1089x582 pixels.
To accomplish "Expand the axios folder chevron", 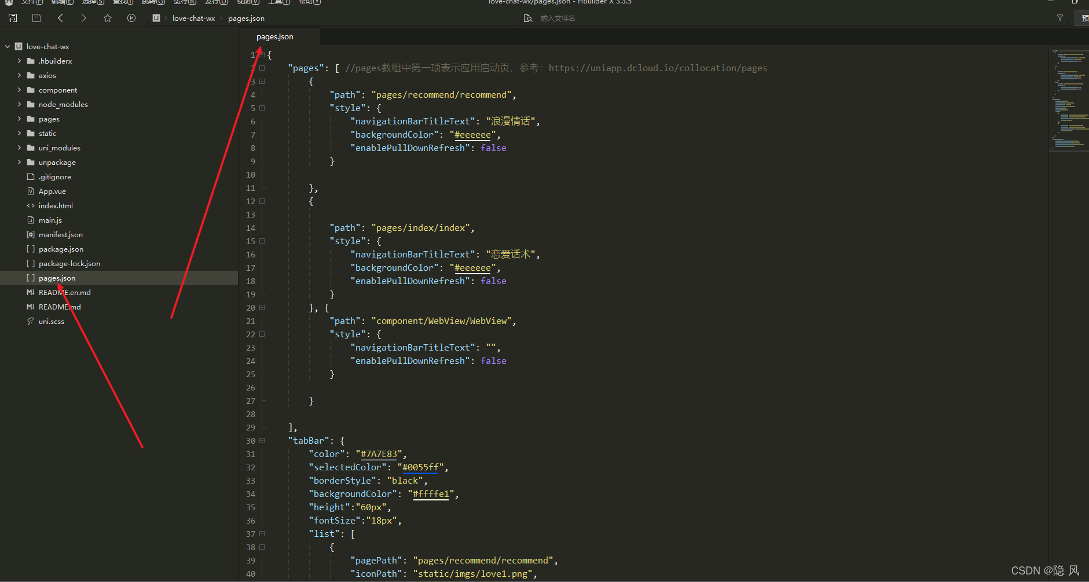I will tap(19, 75).
